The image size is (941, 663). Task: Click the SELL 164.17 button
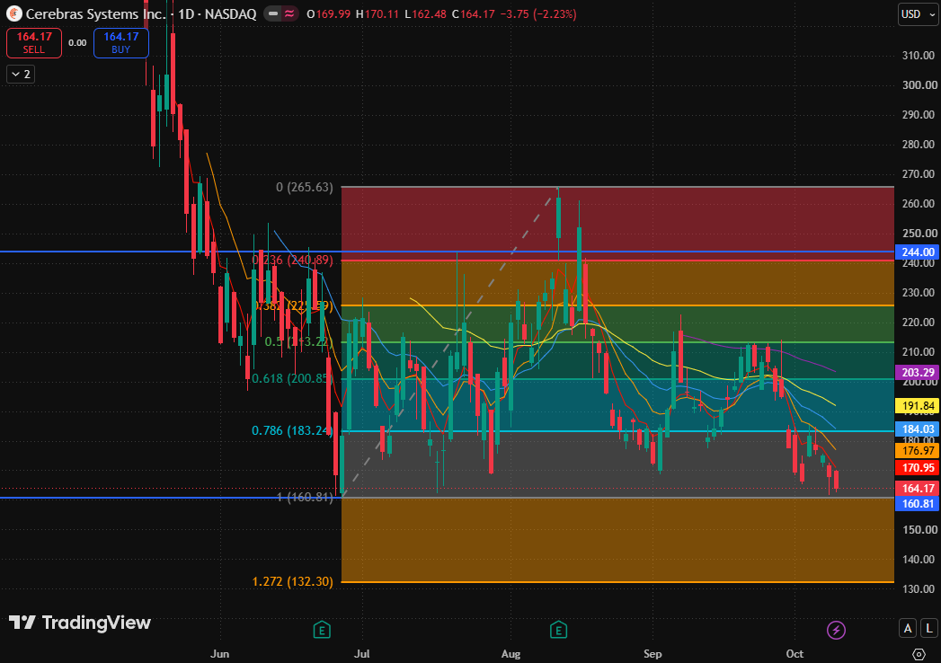tap(34, 42)
